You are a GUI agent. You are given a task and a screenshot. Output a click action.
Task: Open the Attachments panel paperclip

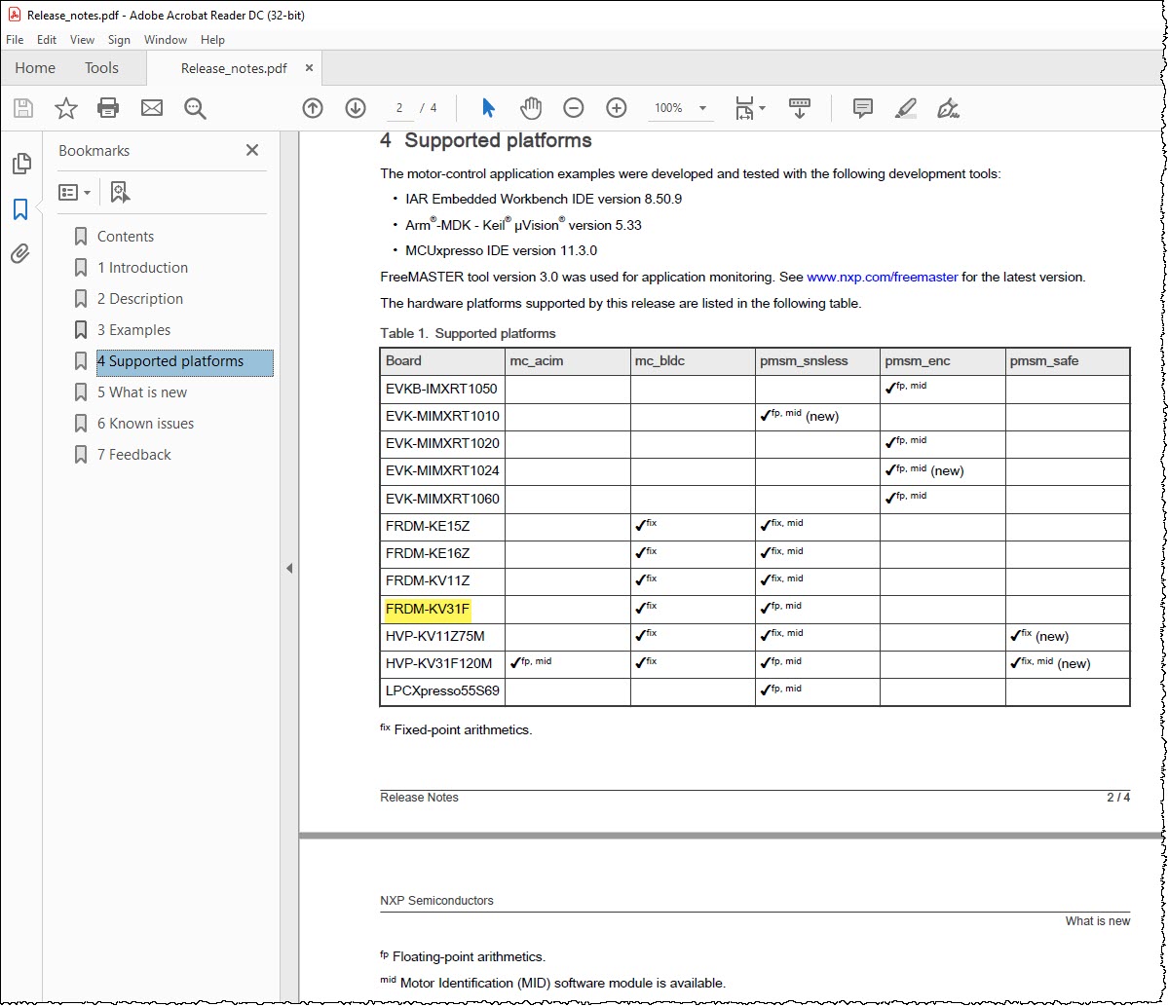point(20,254)
